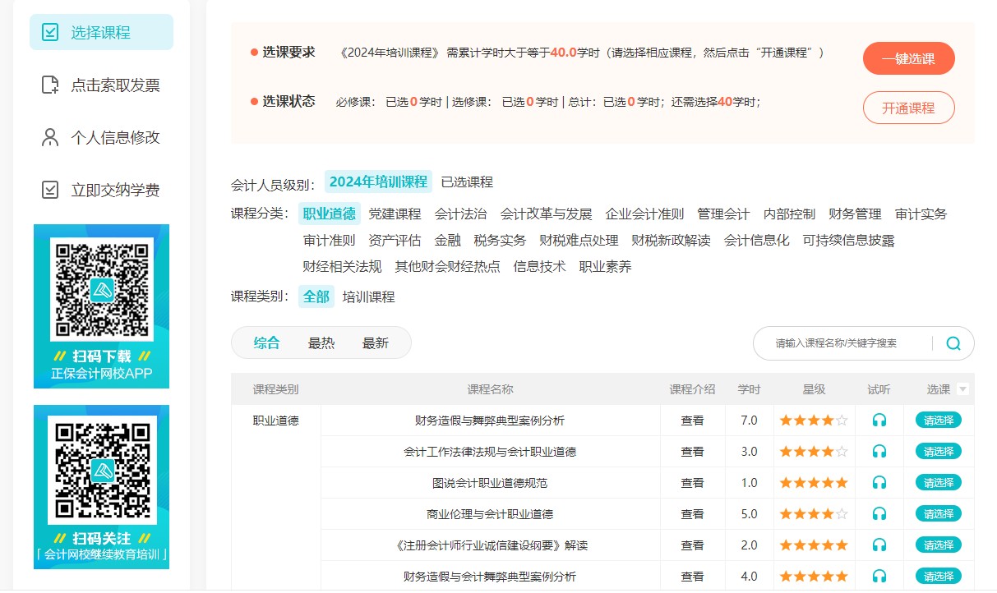Switch to the 最热 sort tab
997x593 pixels.
pos(321,343)
